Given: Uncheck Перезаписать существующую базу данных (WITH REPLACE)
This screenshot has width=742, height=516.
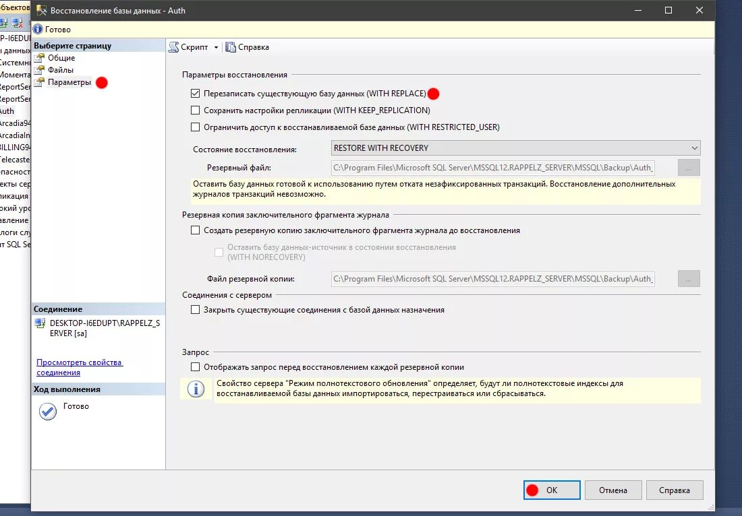Looking at the screenshot, I should tap(195, 94).
